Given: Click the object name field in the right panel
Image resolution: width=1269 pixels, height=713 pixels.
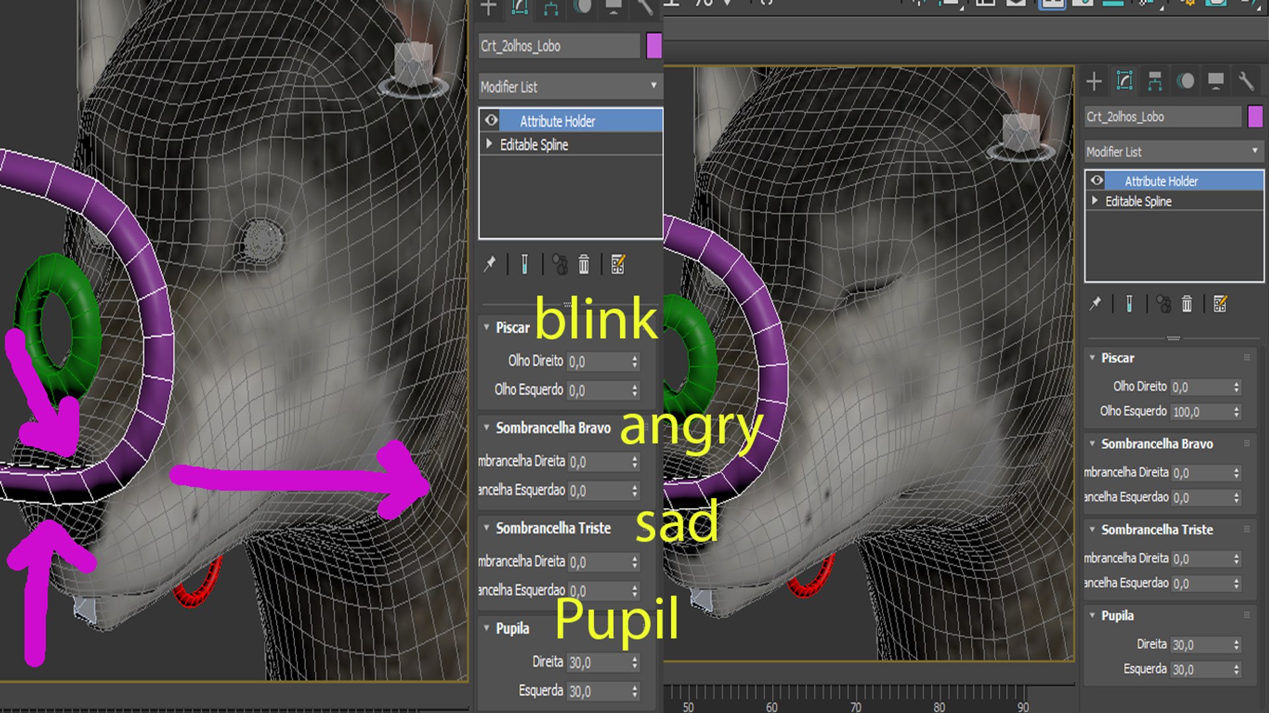Looking at the screenshot, I should click(1163, 116).
